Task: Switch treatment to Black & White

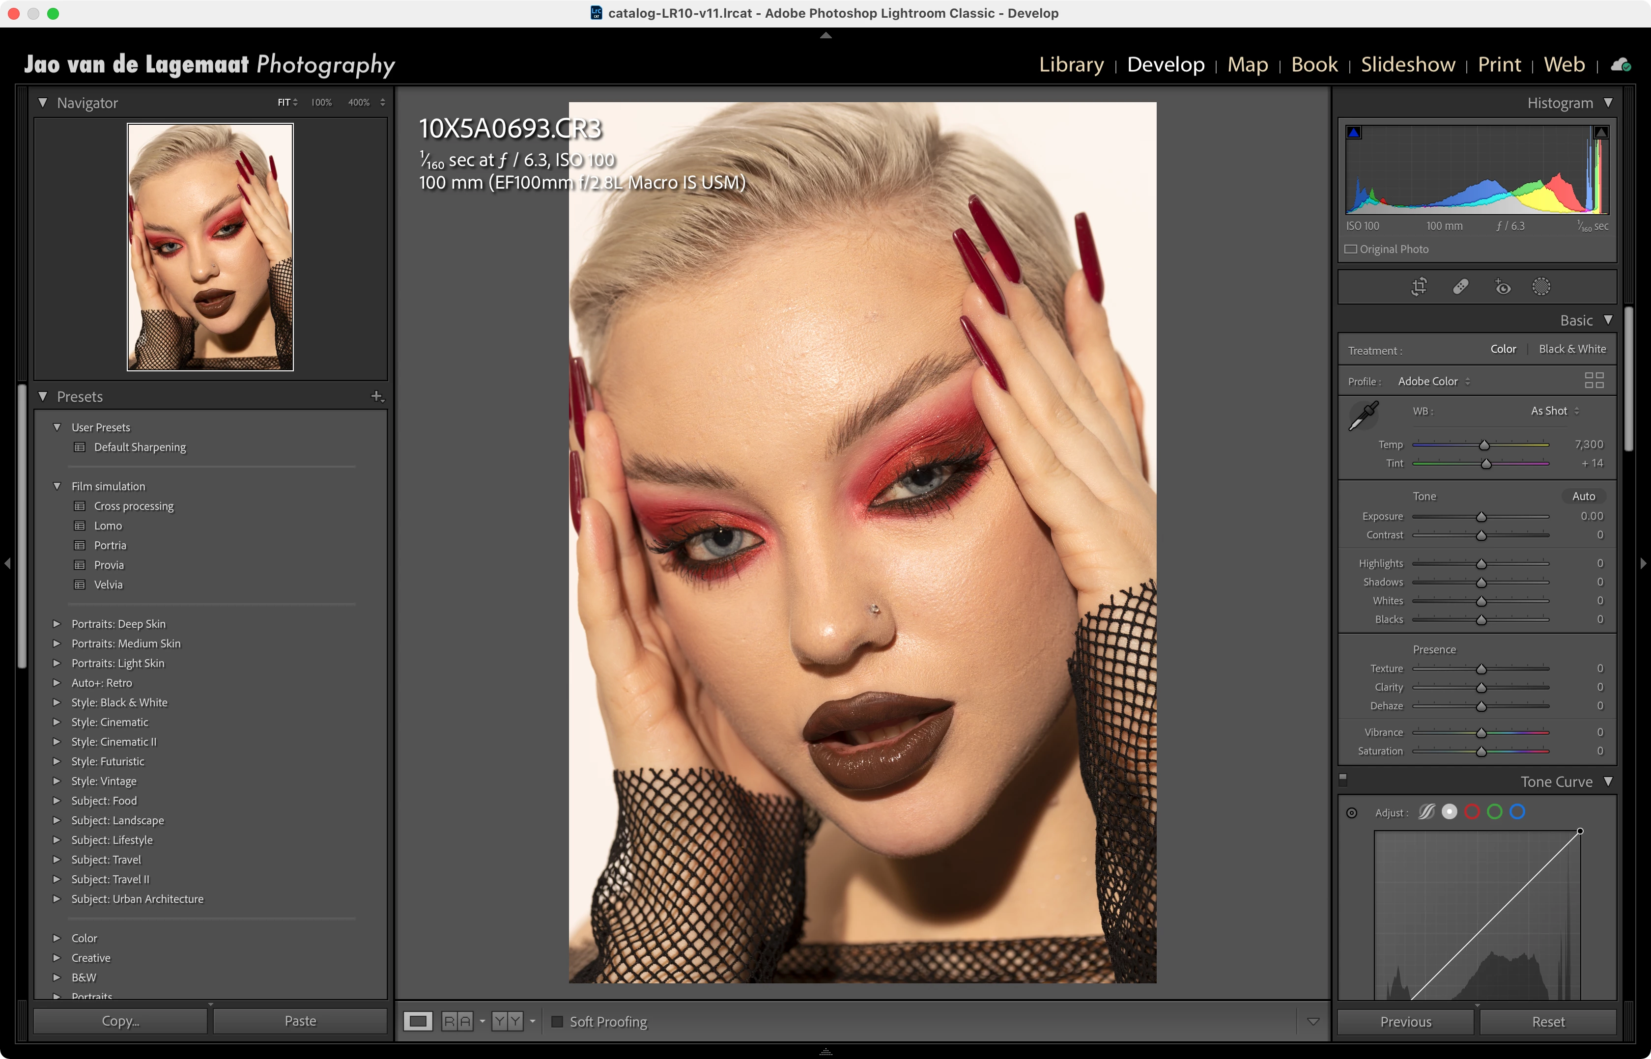Action: [1572, 349]
